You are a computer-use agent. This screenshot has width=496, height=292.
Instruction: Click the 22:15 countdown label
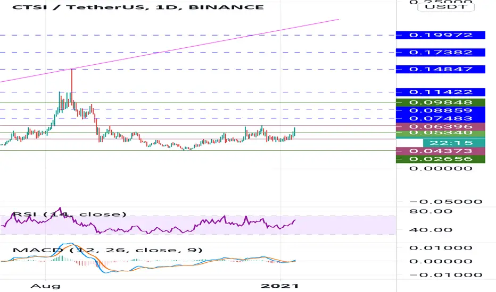453,143
